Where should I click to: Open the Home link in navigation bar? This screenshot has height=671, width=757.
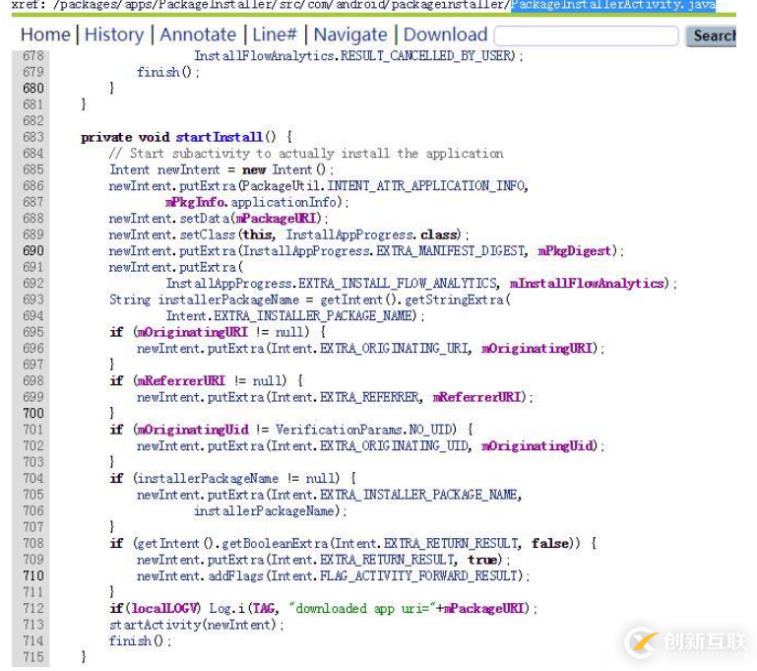tap(45, 34)
